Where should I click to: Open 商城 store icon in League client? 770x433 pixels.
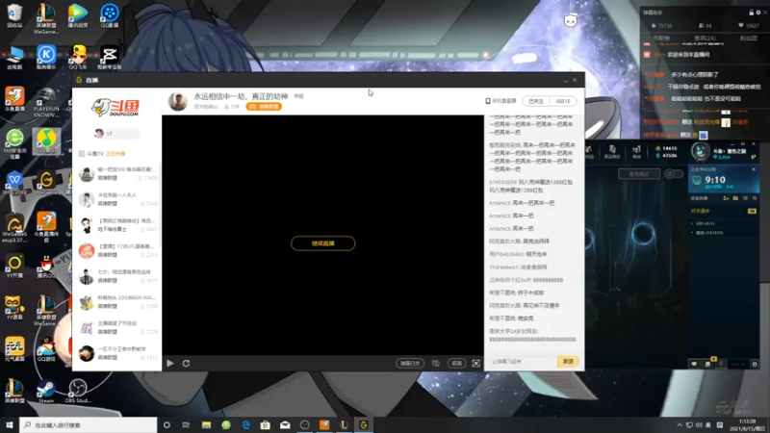636,152
